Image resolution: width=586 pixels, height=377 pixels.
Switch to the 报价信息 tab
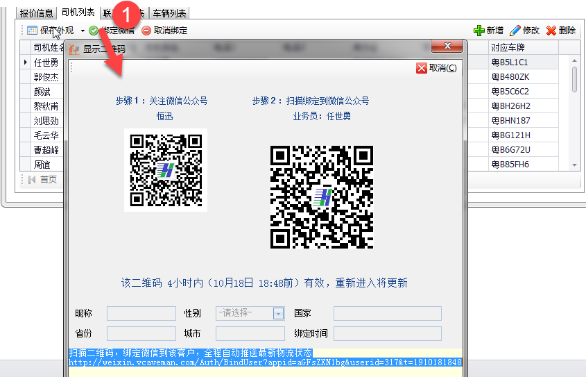(x=37, y=13)
